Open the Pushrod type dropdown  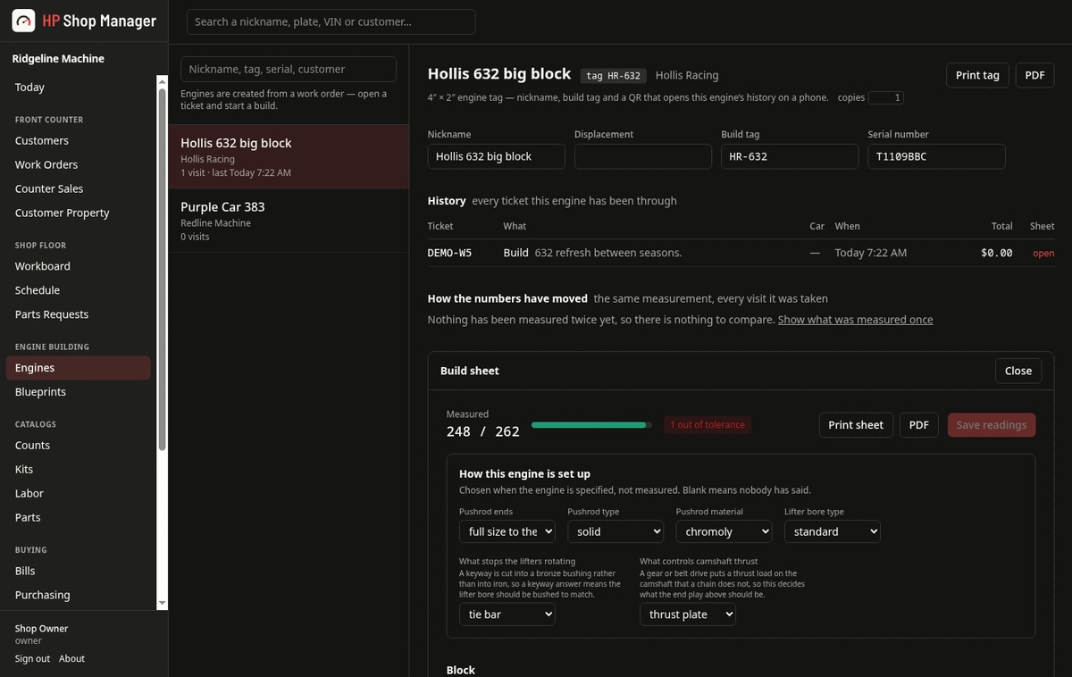616,531
